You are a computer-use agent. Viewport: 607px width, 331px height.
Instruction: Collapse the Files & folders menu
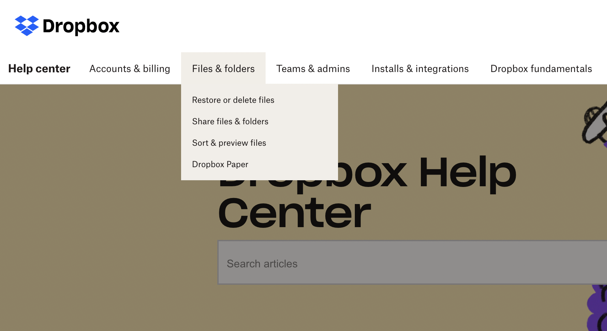[x=223, y=68]
